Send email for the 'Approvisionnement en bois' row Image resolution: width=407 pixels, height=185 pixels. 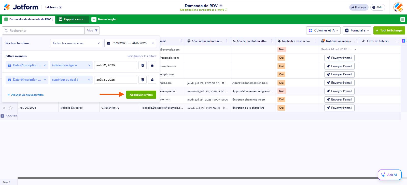tap(340, 83)
